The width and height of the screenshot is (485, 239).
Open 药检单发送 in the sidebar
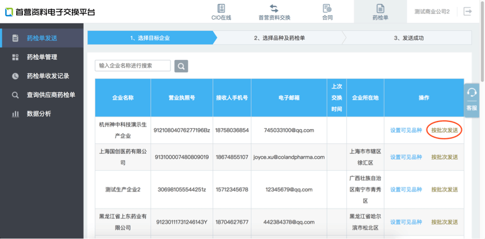click(x=41, y=38)
